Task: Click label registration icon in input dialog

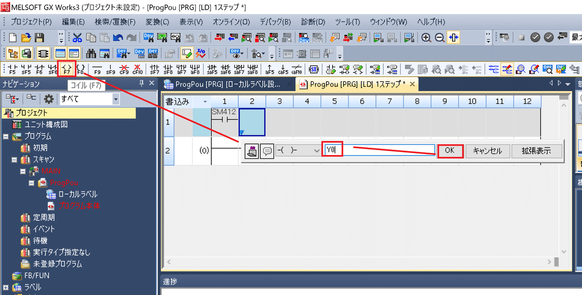Action: [x=252, y=151]
